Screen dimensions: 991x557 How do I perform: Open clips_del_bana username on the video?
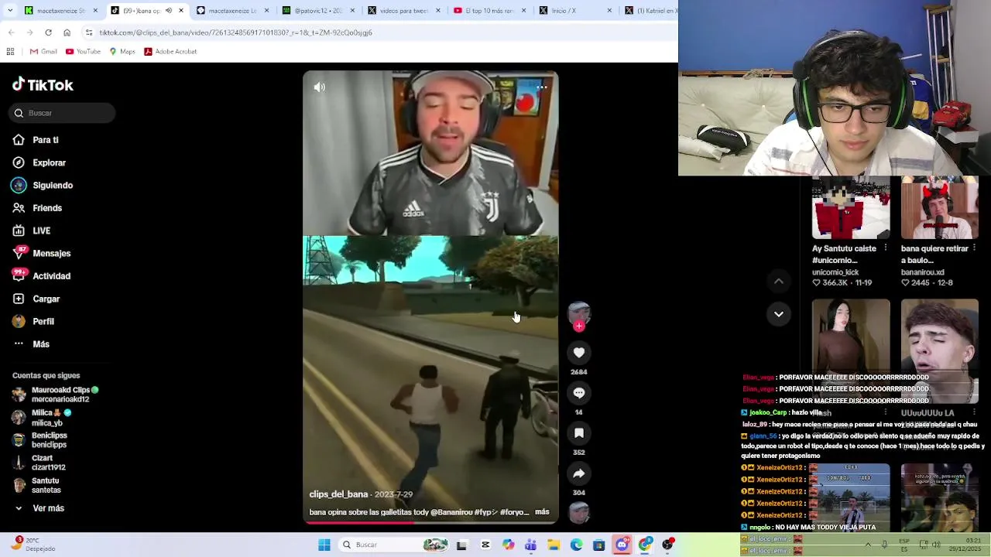338,494
